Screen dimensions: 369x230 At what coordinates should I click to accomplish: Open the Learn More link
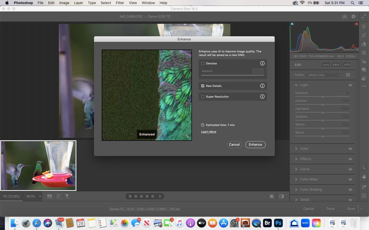pos(209,132)
